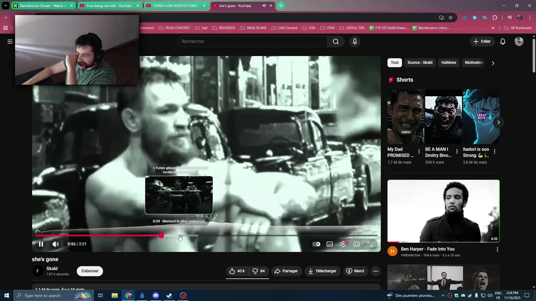This screenshot has width=536, height=301.
Task: Click the Merci thanks button
Action: tap(355, 271)
